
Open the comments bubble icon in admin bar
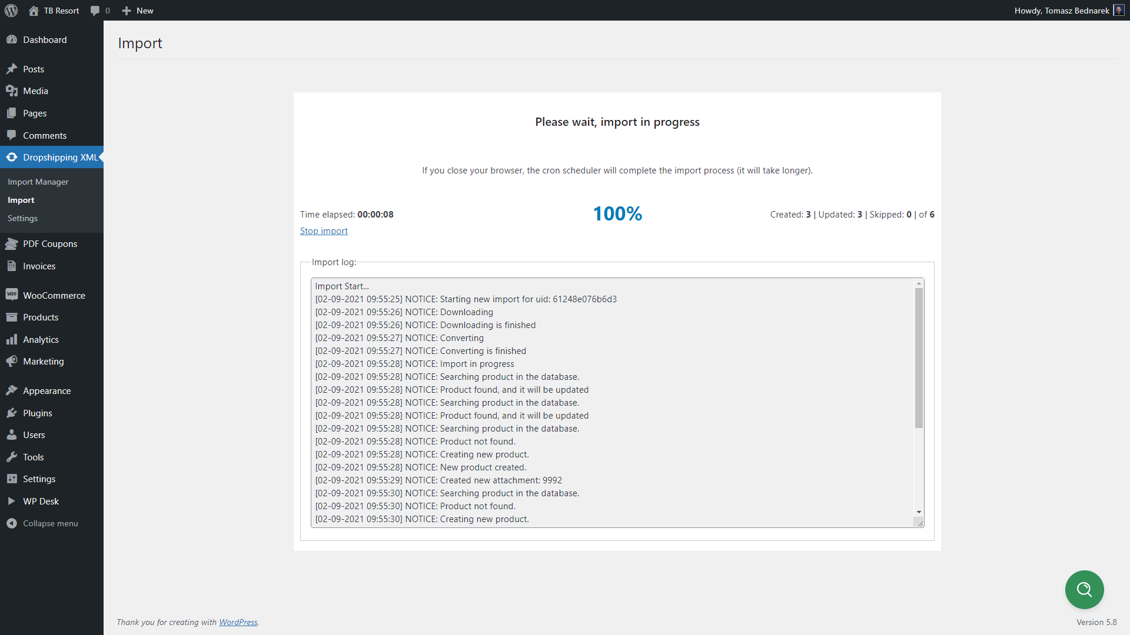pos(95,11)
